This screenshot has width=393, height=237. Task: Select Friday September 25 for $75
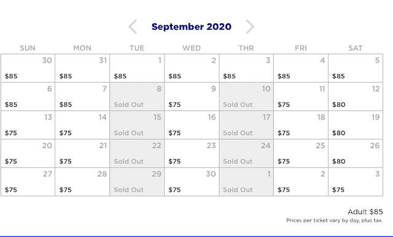coord(301,153)
